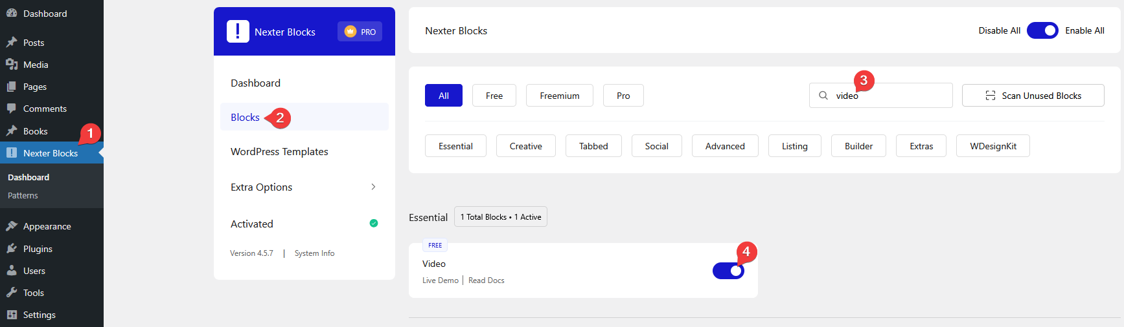
Task: Click the Appearance brush icon
Action: coord(12,226)
